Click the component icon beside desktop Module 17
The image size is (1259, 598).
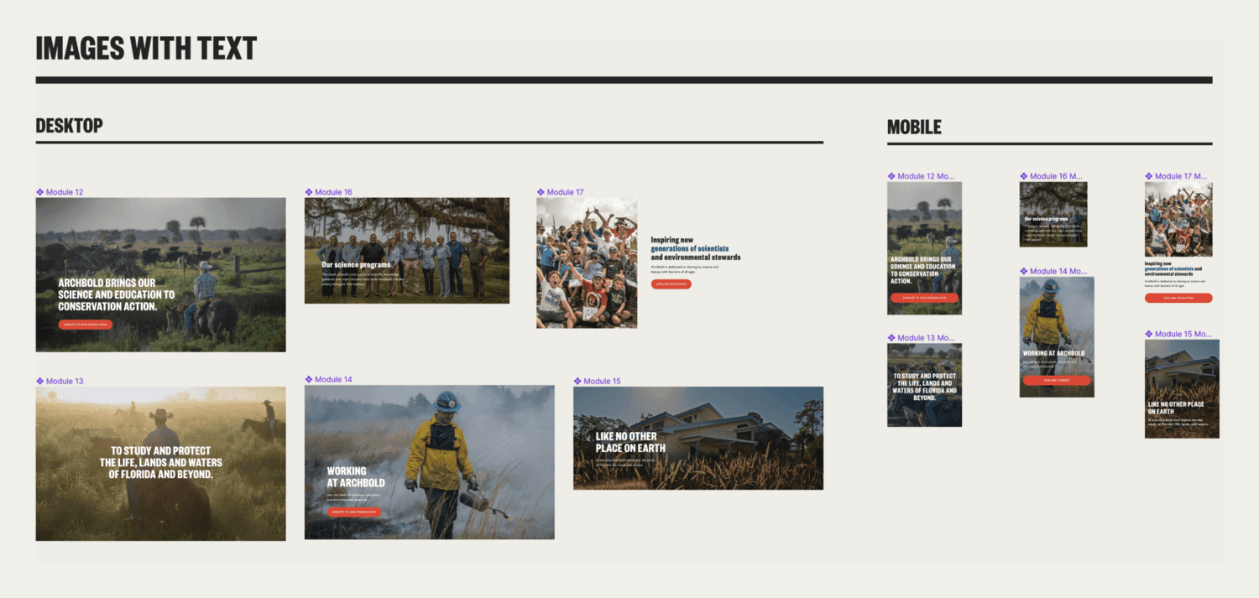541,192
